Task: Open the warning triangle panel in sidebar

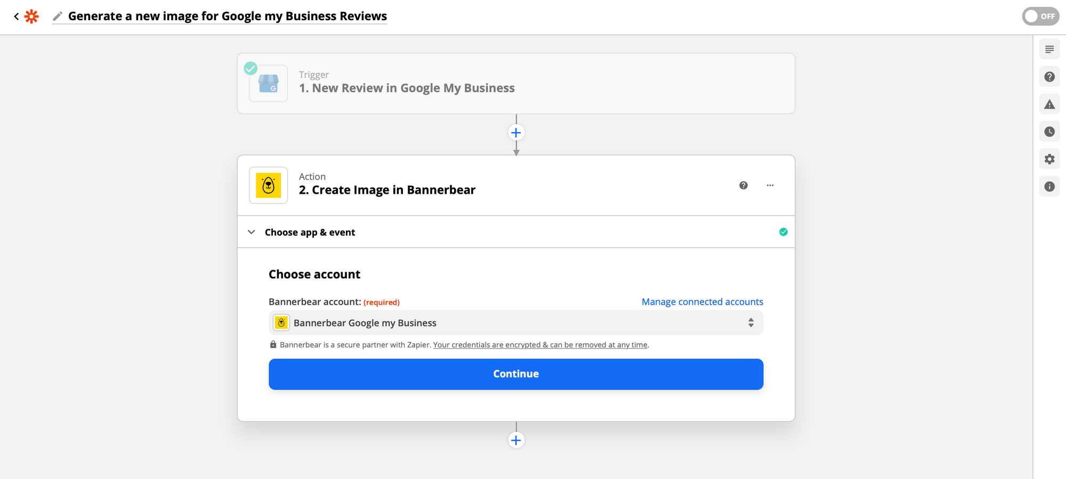Action: pyautogui.click(x=1049, y=104)
